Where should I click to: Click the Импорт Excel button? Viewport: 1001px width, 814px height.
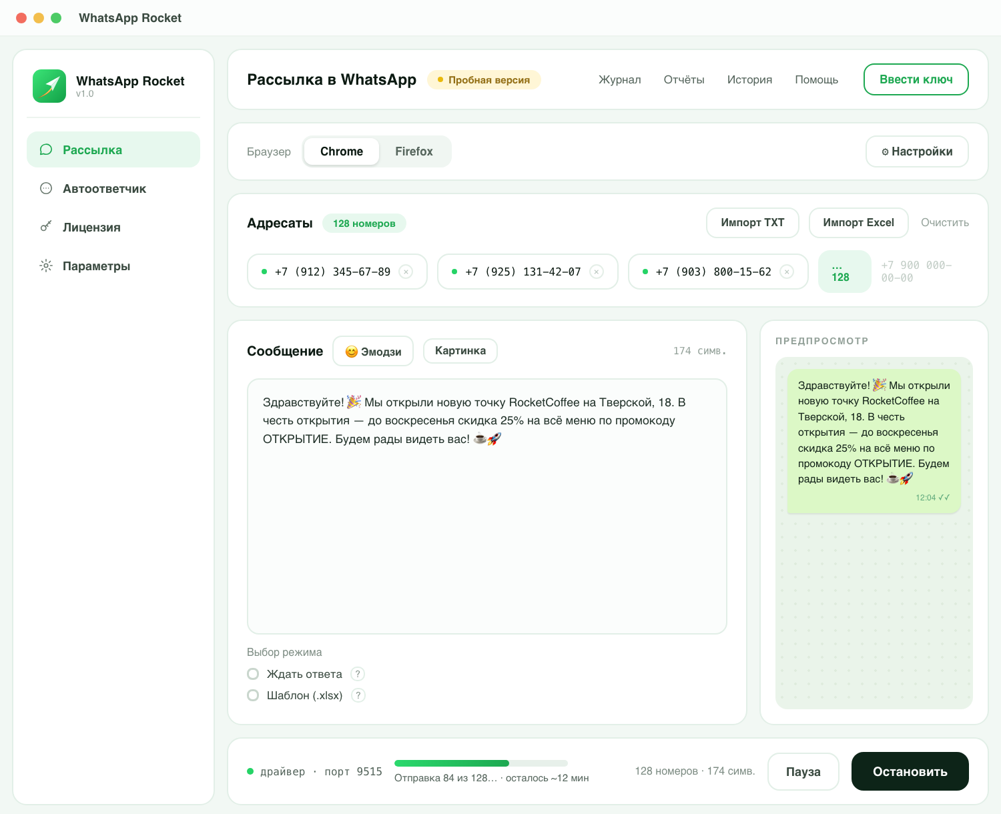[858, 222]
